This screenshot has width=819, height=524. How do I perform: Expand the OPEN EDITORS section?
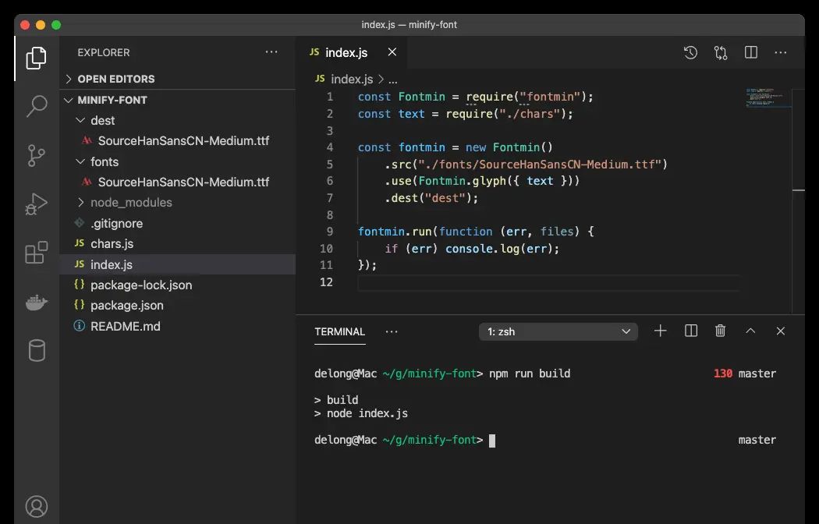115,79
